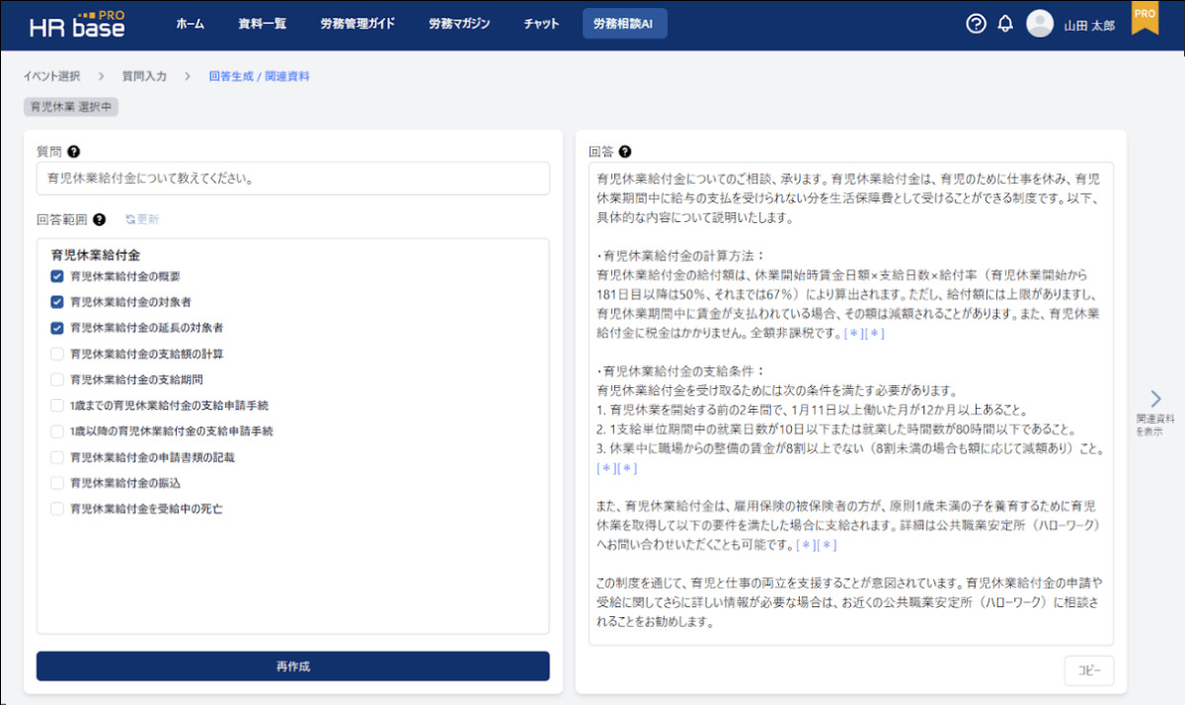Click the help question mark icon in header
Image resolution: width=1185 pixels, height=705 pixels.
point(976,25)
